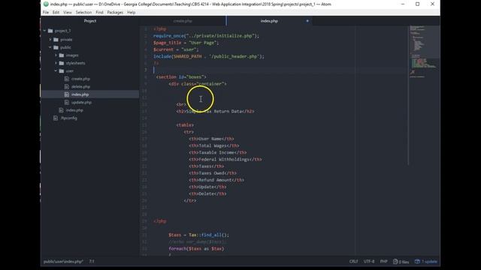Collapse the public folder arrow
Image resolution: width=481 pixels, height=270 pixels.
[x=50, y=47]
